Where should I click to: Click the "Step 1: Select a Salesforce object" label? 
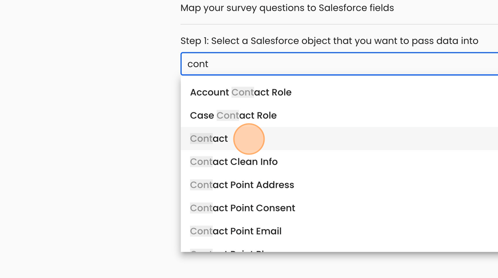coord(329,41)
